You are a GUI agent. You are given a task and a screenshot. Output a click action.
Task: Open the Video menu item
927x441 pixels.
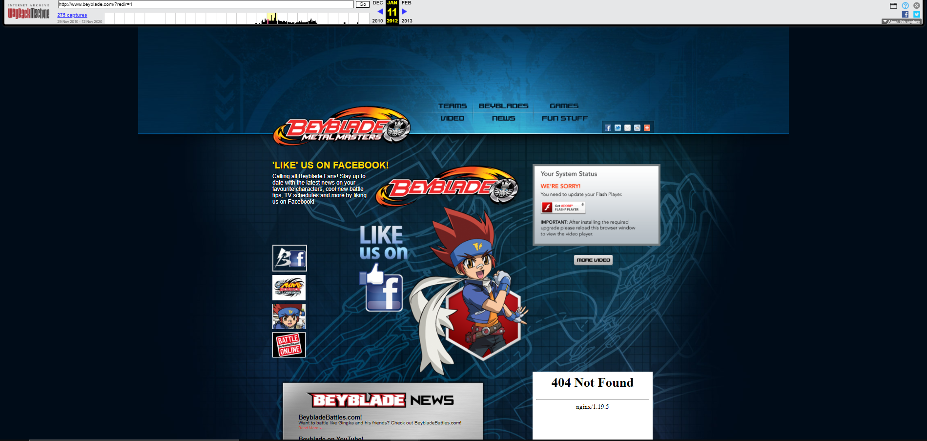click(453, 118)
